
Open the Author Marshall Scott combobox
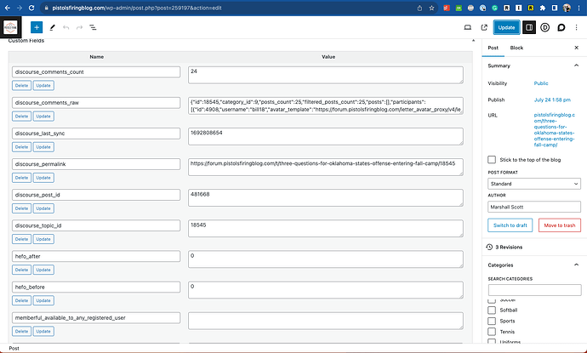pos(534,207)
